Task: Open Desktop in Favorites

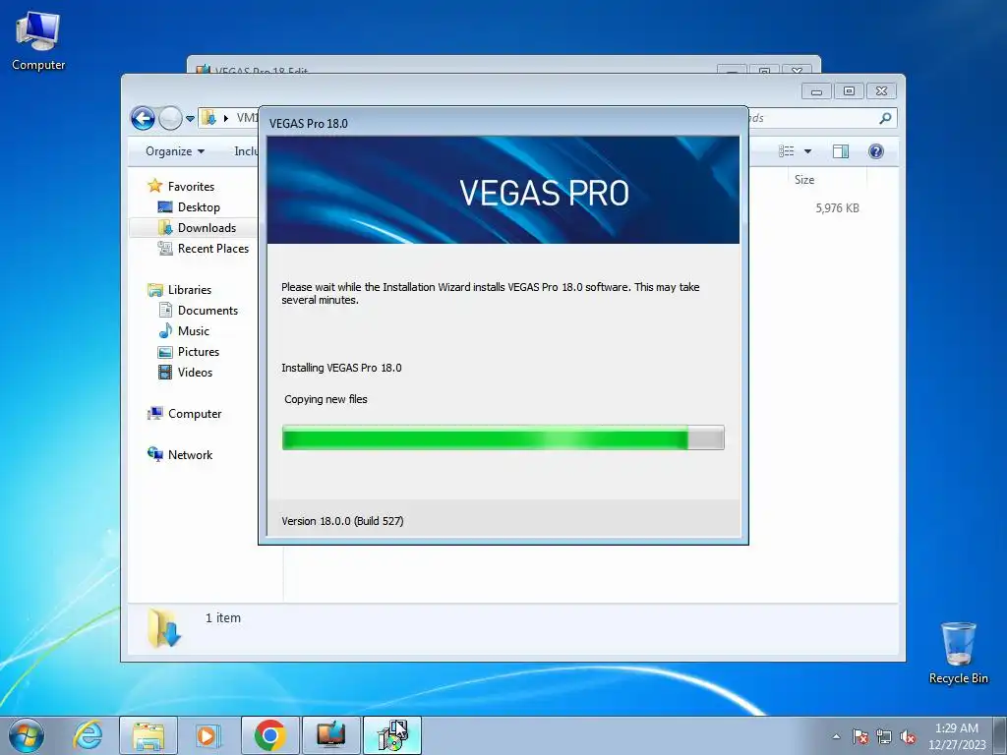Action: pos(199,207)
